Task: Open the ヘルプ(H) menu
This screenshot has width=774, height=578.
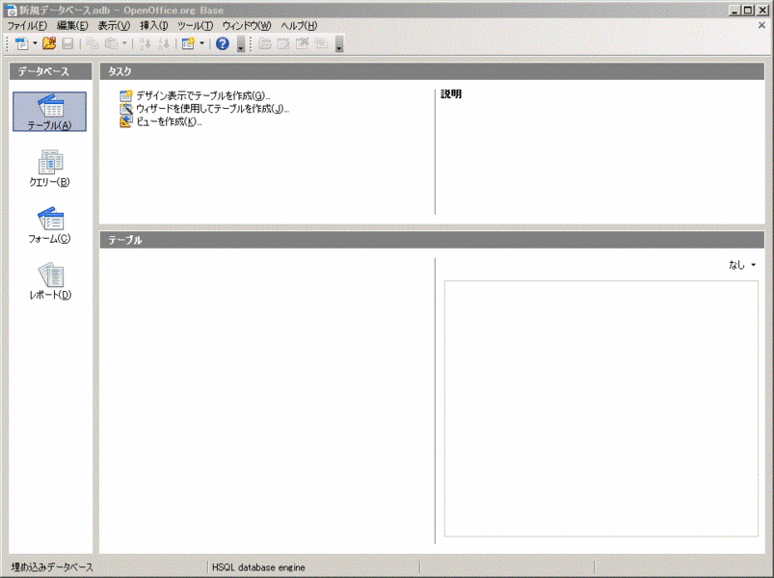Action: click(299, 26)
